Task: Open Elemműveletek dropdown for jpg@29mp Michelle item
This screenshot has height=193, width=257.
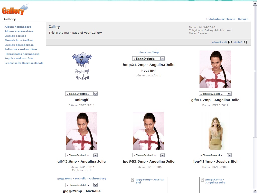Action: point(82,185)
